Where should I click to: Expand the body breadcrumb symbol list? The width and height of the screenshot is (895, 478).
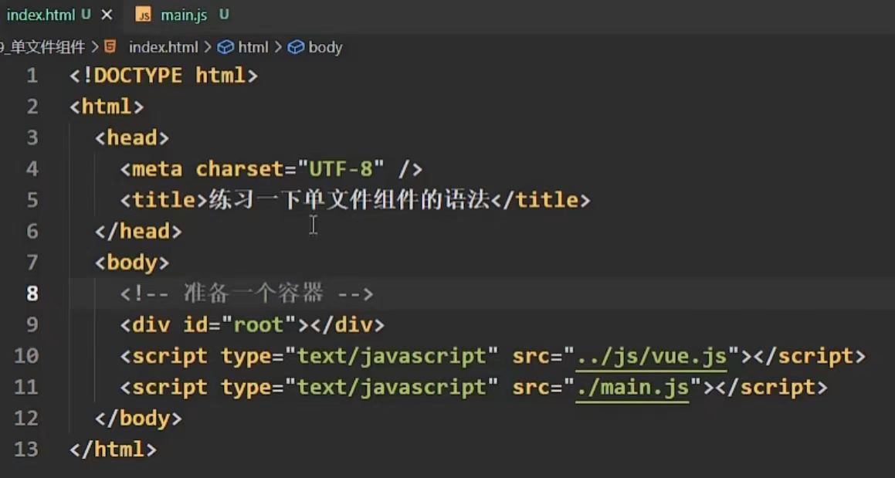325,47
